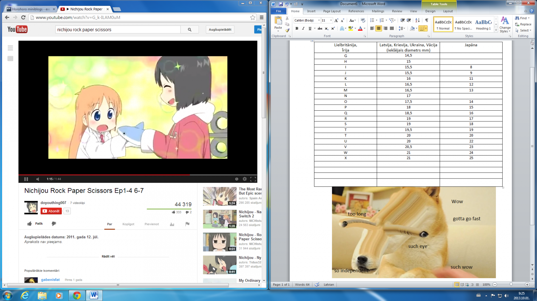
Task: Open Chrome from the taskbar
Action: (77, 295)
